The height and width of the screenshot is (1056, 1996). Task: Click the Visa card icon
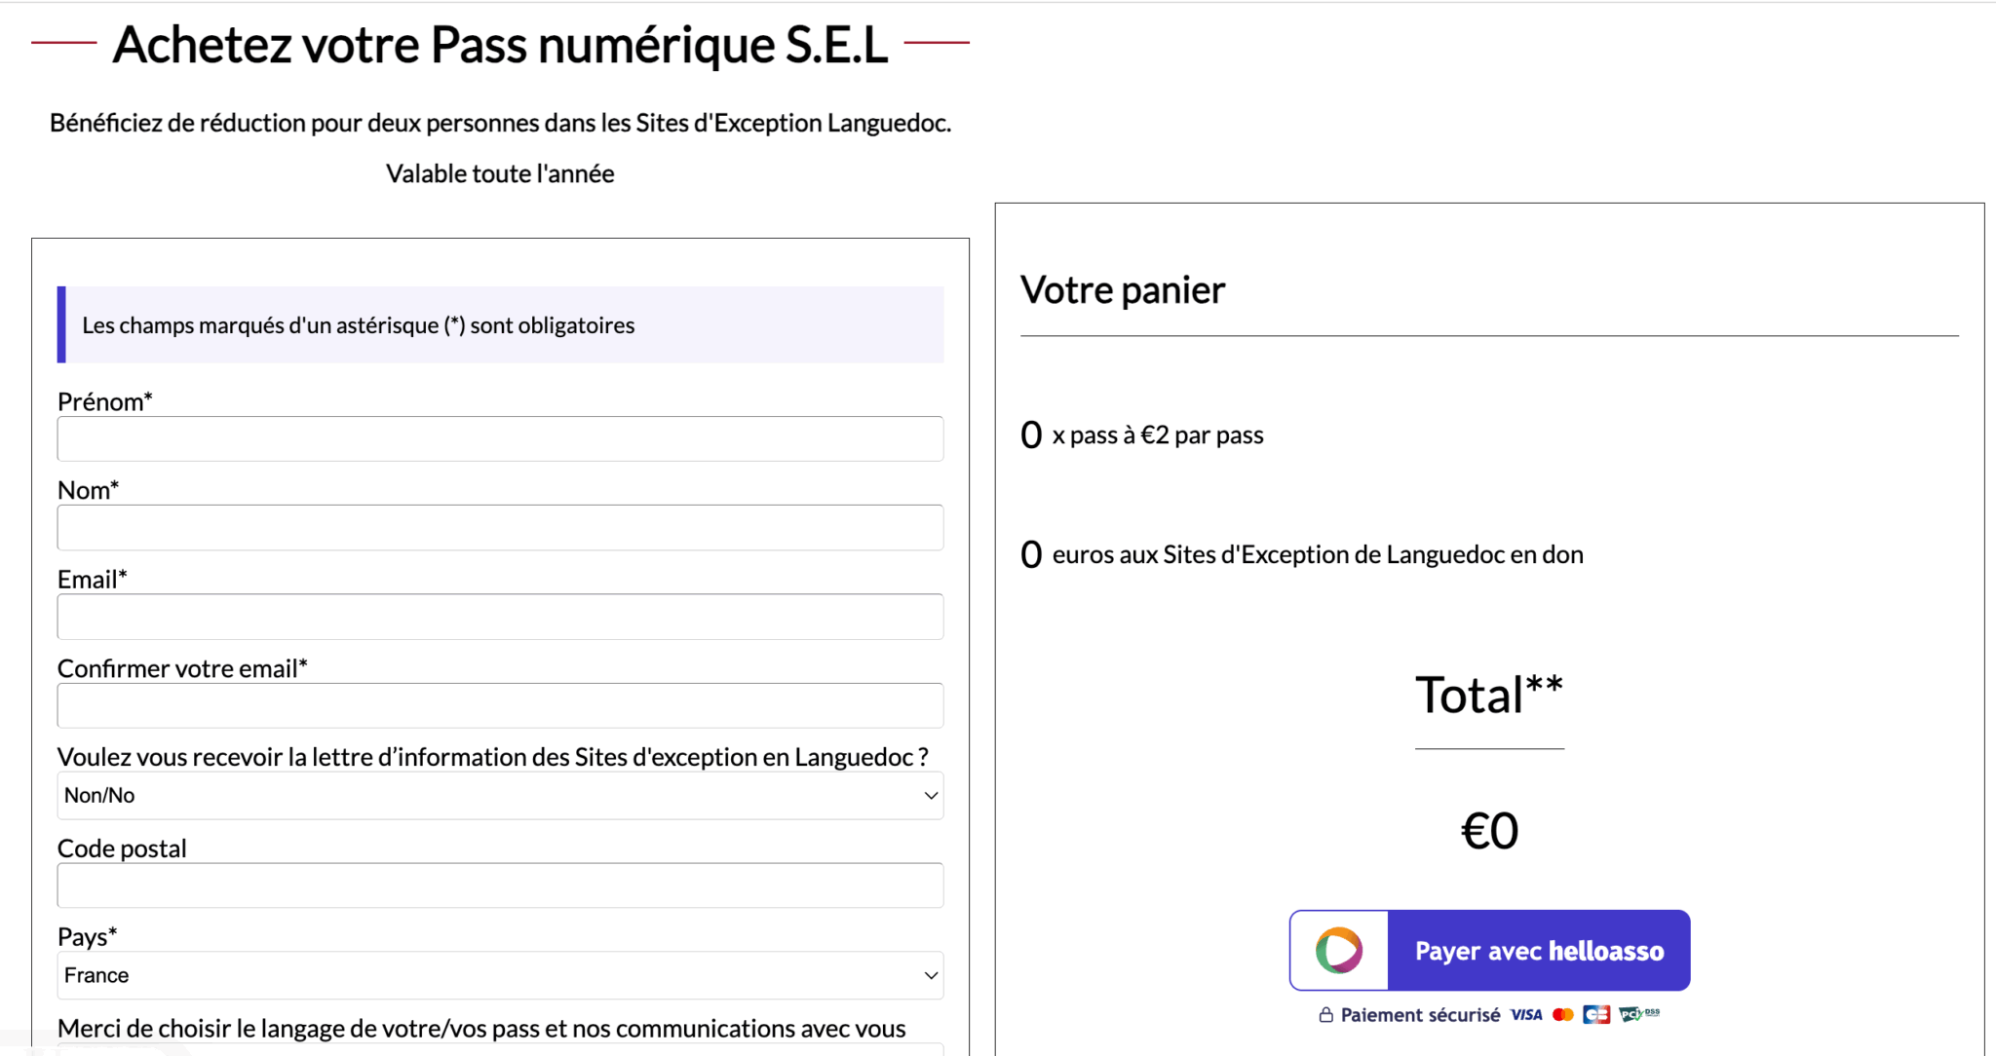(1525, 1014)
